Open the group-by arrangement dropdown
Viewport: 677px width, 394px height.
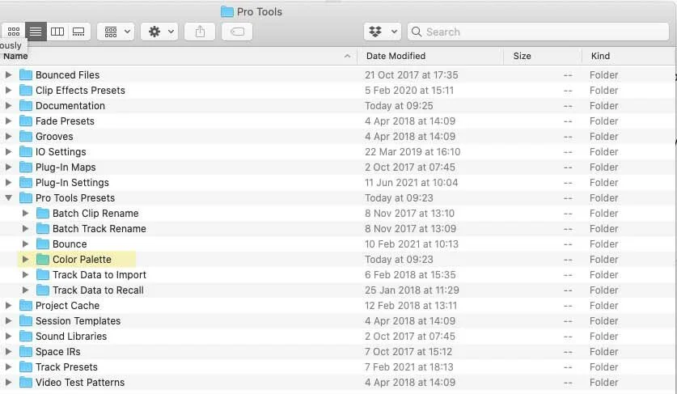coord(116,32)
